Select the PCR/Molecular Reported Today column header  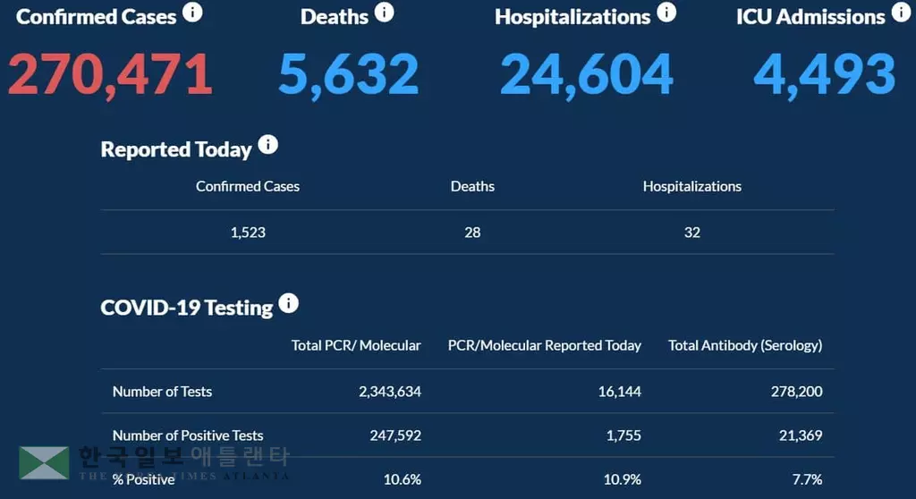click(545, 345)
